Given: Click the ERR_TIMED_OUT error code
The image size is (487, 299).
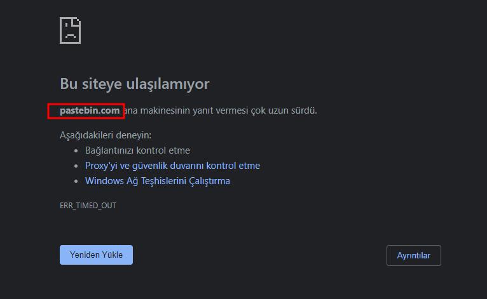Looking at the screenshot, I should tap(88, 206).
